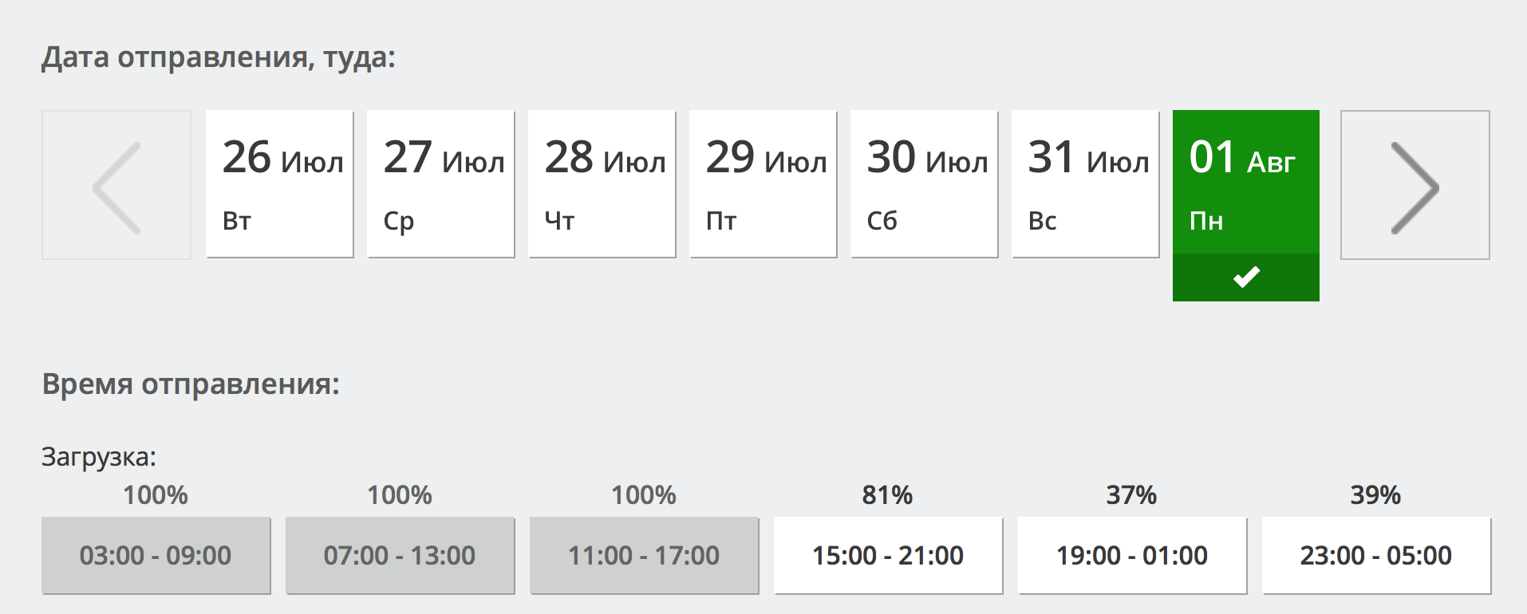Choose Saturday 30 Июл date tile
Viewport: 1527px width, 614px height.
[924, 184]
